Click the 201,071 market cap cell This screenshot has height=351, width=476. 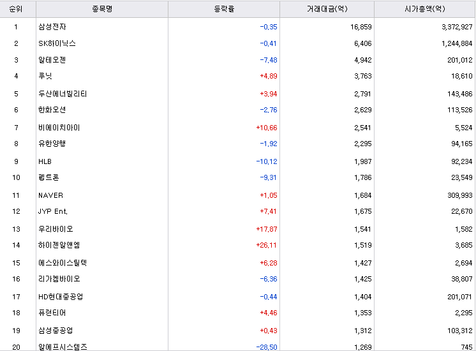coord(459,297)
